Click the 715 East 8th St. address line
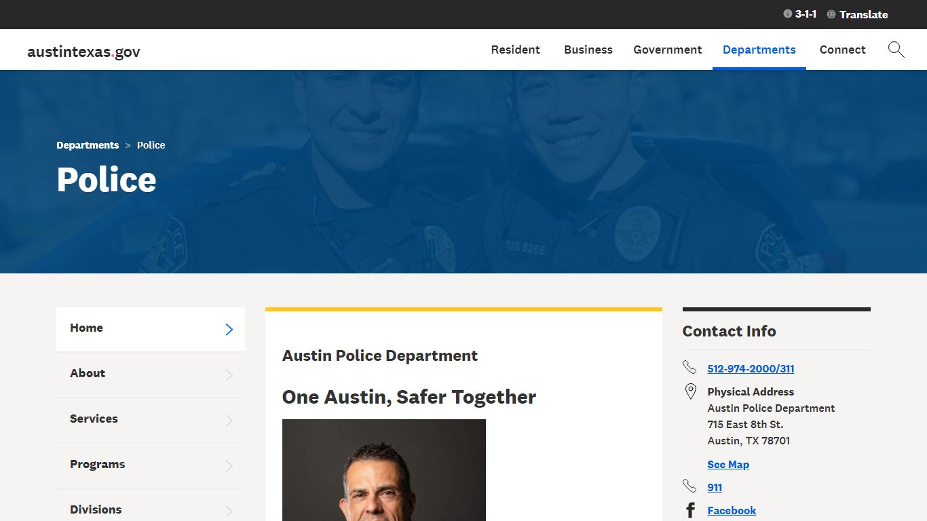This screenshot has width=927, height=521. (x=745, y=425)
